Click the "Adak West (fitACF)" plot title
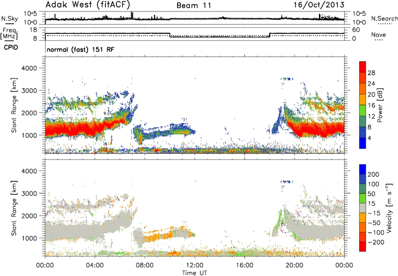The height and width of the screenshot is (276, 398). (88, 5)
